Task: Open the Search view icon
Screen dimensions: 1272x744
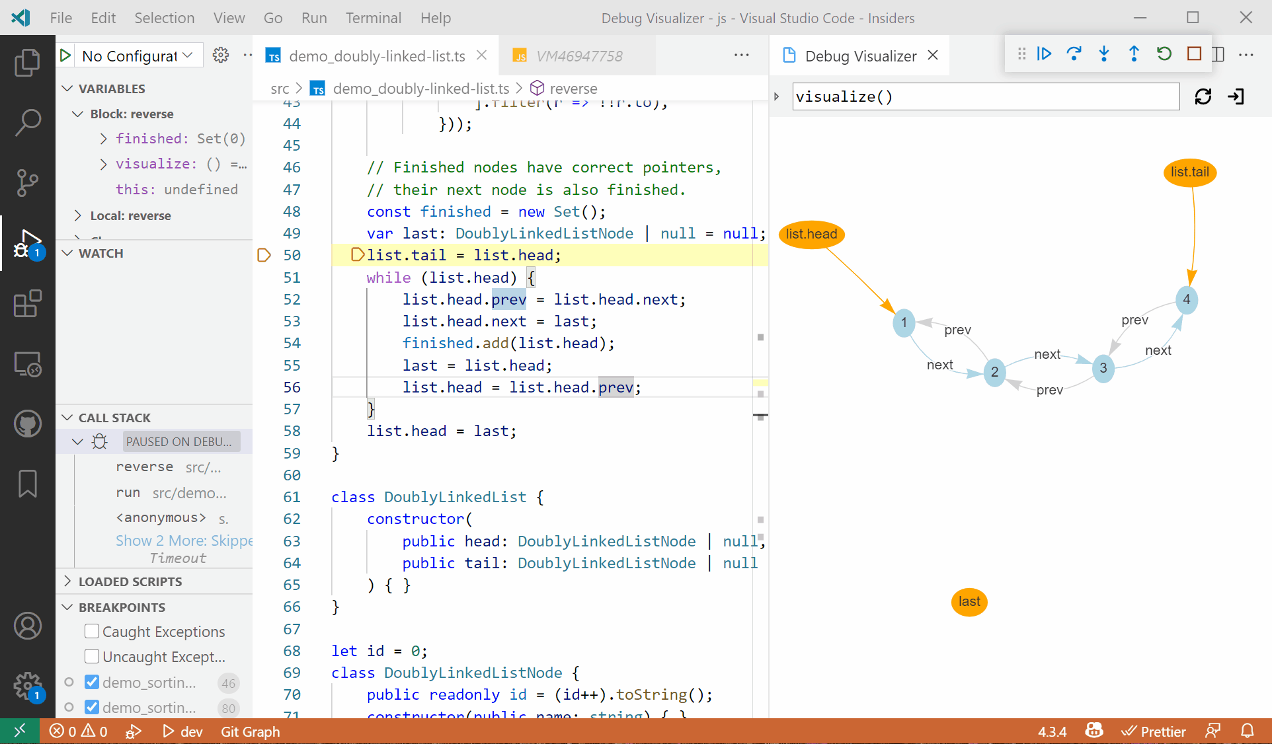Action: click(x=27, y=122)
